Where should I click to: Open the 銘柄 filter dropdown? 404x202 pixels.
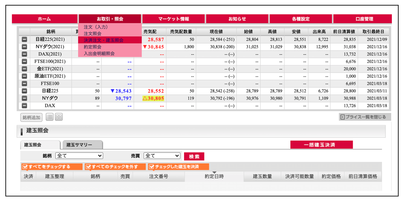tap(79, 156)
